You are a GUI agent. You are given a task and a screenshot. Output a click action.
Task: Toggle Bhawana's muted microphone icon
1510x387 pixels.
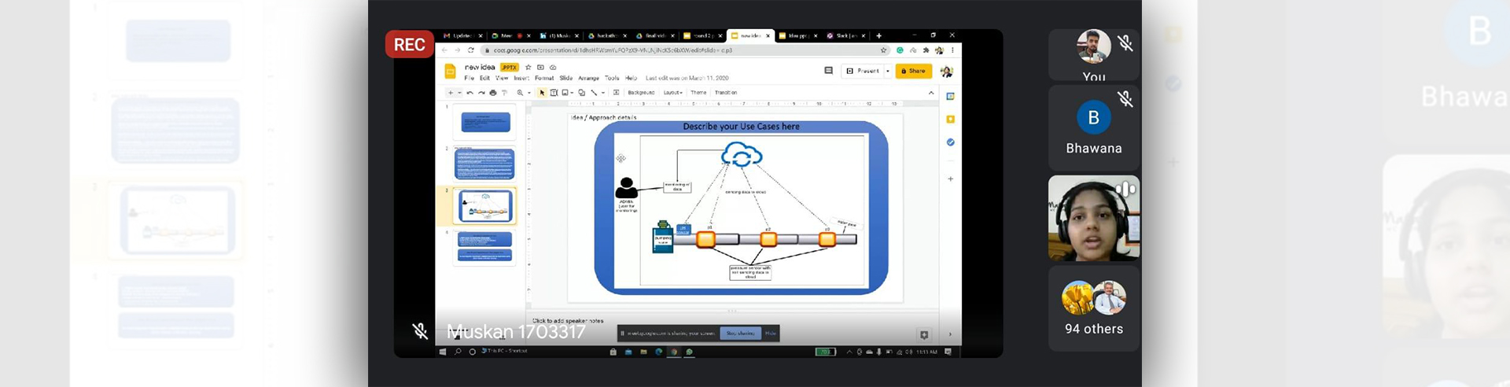coord(1125,98)
